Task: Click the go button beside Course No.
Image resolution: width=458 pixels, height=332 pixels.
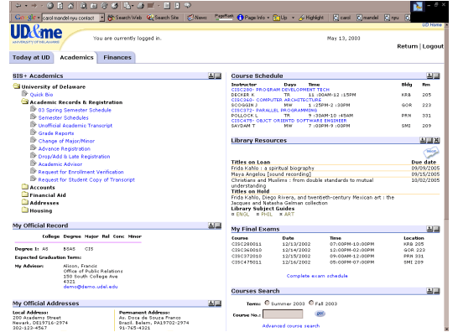Action: [x=320, y=314]
